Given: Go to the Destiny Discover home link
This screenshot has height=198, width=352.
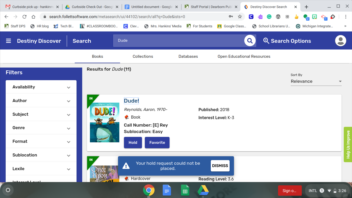Looking at the screenshot, I should (39, 41).
